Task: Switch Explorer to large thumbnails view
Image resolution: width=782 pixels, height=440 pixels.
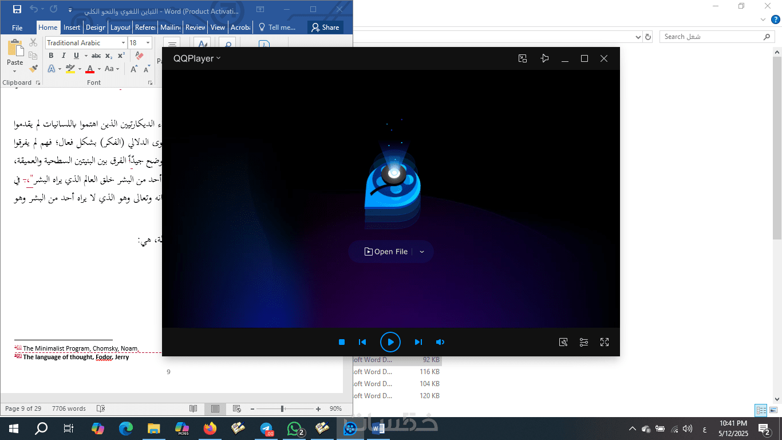Action: pyautogui.click(x=773, y=410)
